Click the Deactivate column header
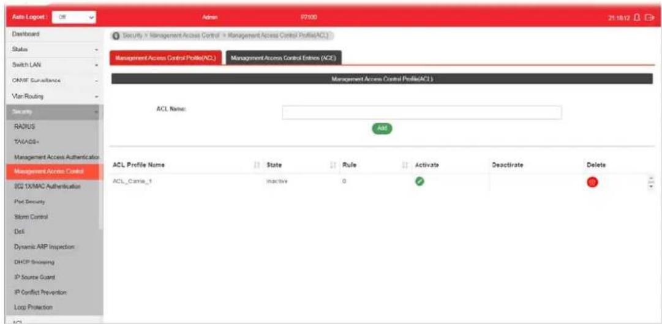The width and height of the screenshot is (662, 324). [x=508, y=165]
